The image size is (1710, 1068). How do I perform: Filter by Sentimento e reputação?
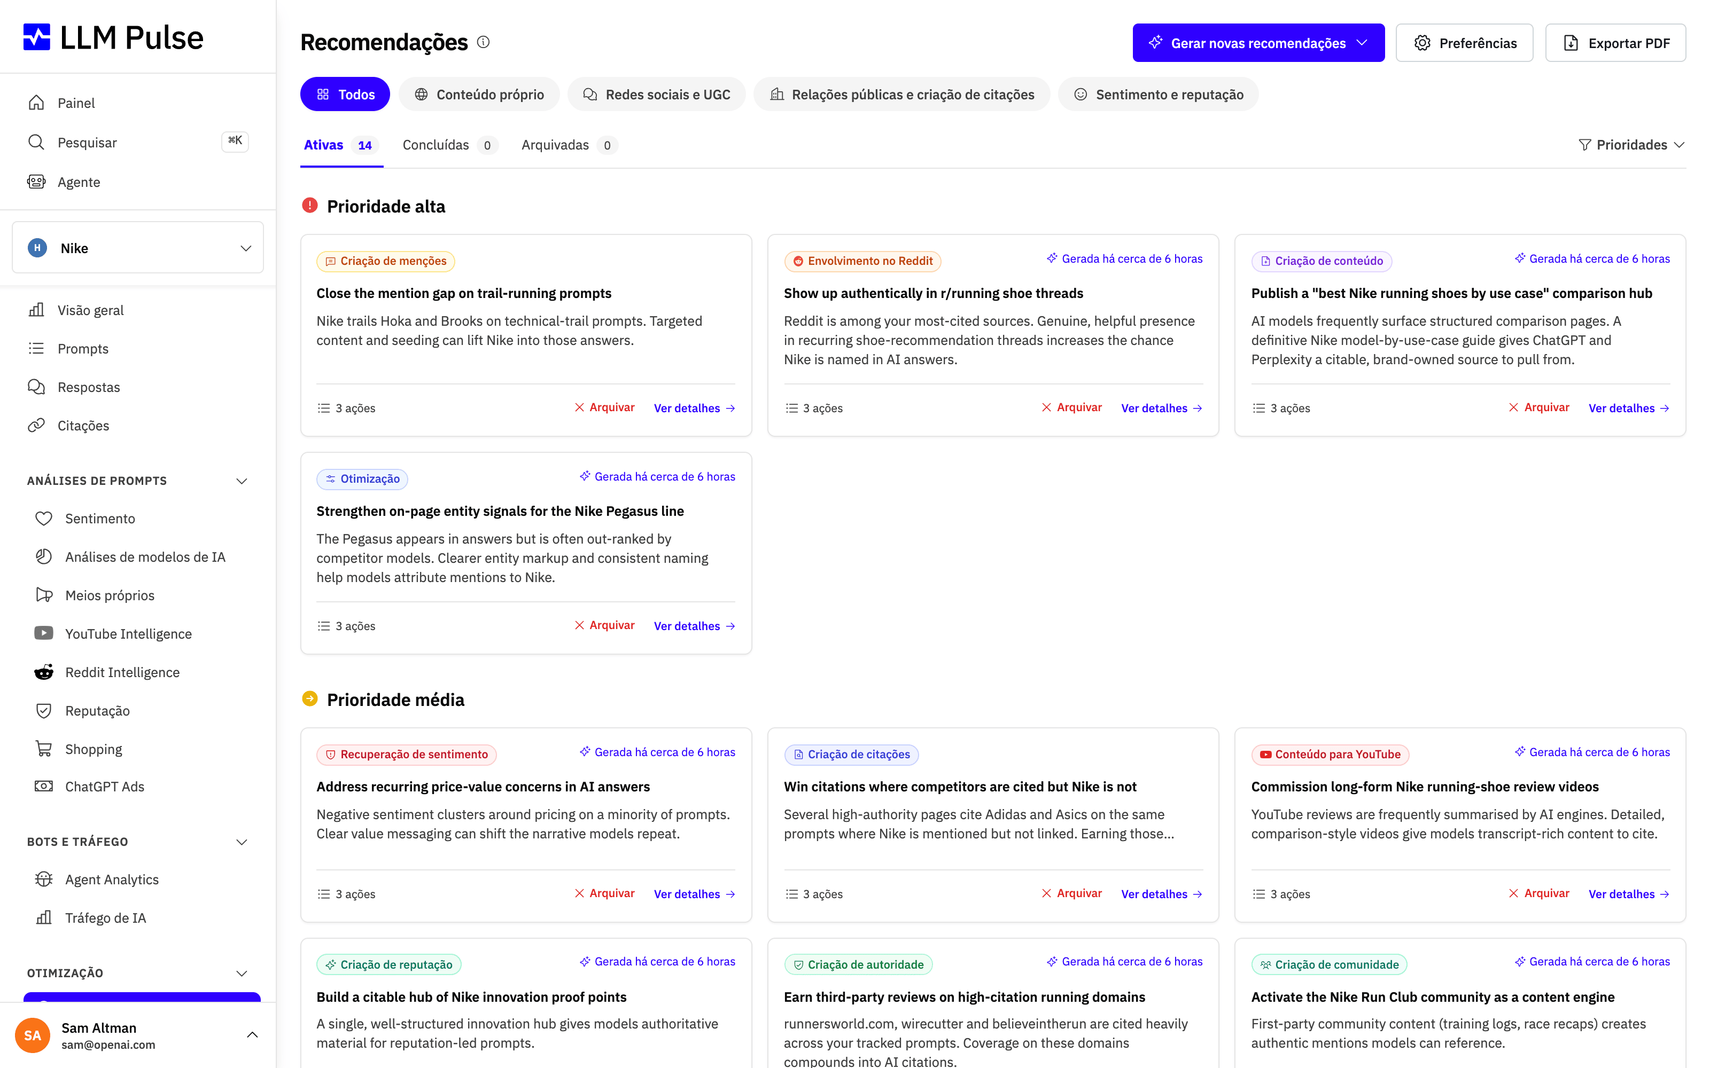click(x=1158, y=94)
